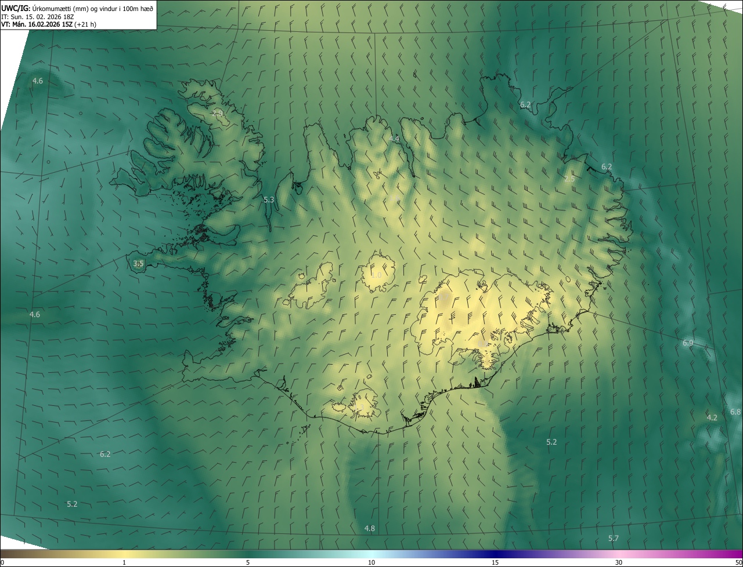Image resolution: width=743 pixels, height=567 pixels.
Task: Click the 5.7 value label
Action: 614,539
